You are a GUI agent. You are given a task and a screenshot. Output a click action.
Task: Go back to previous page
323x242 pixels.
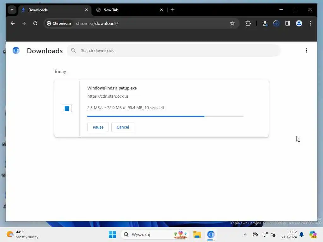pos(13,23)
